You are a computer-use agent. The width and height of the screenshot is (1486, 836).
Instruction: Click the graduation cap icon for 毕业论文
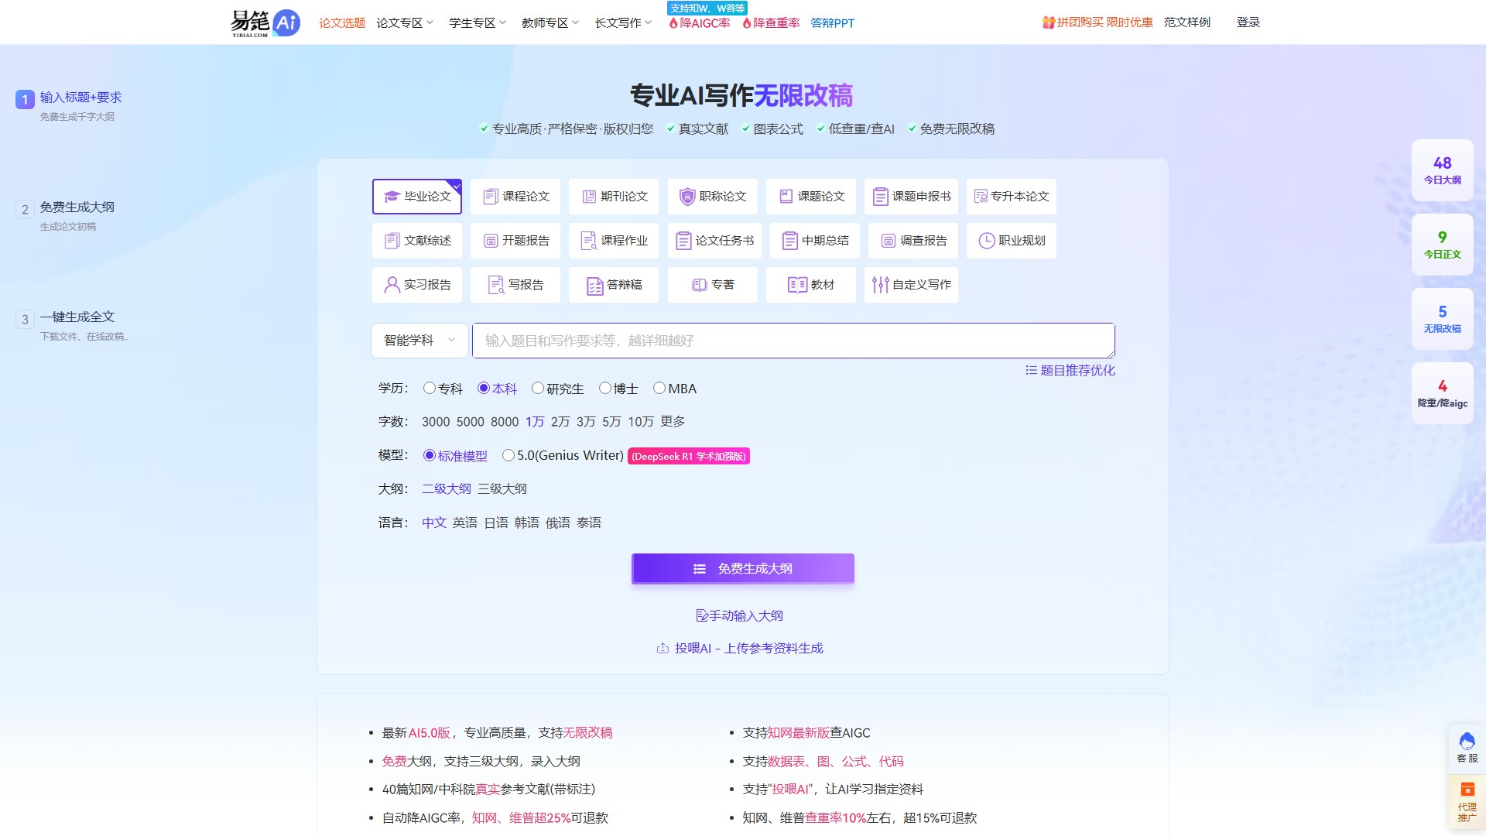392,197
